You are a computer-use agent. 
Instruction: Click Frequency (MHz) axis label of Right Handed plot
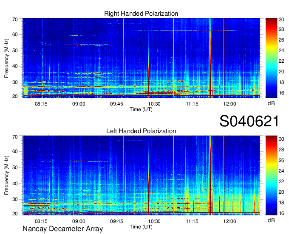click(x=6, y=58)
